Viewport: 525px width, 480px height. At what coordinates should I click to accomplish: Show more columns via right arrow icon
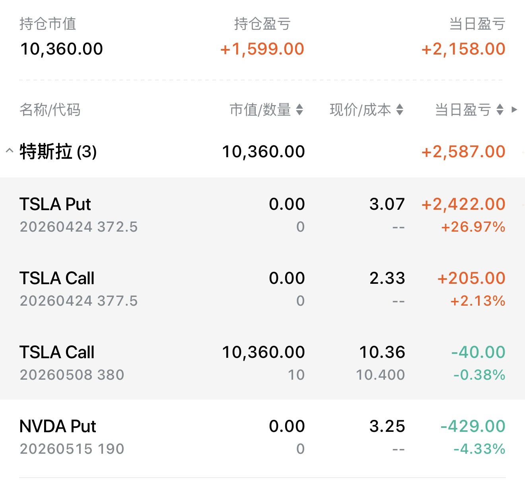(x=514, y=109)
